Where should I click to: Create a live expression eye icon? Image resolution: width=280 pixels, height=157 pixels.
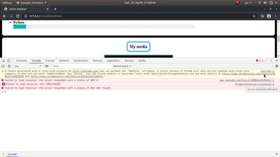tap(47, 66)
